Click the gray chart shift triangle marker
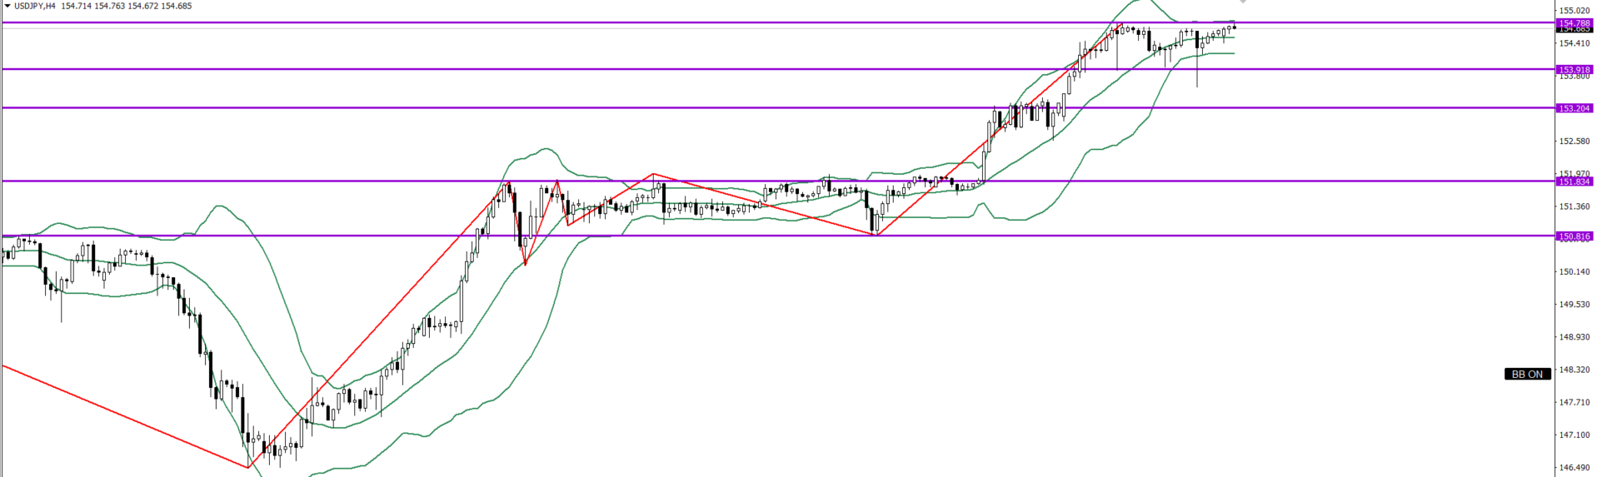This screenshot has height=477, width=1597. coord(1243,2)
